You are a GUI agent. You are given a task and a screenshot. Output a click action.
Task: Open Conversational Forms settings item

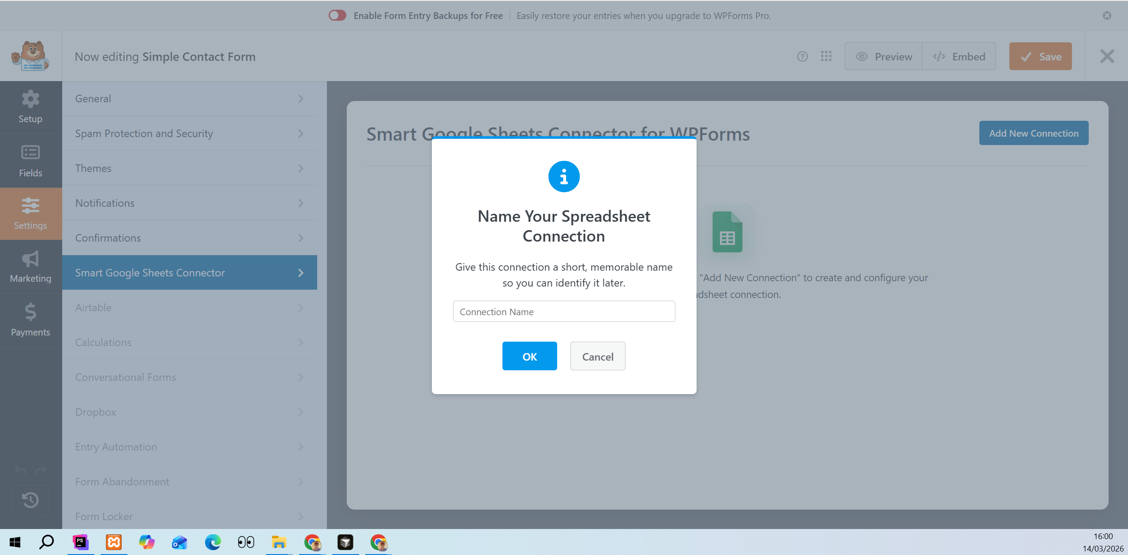190,377
